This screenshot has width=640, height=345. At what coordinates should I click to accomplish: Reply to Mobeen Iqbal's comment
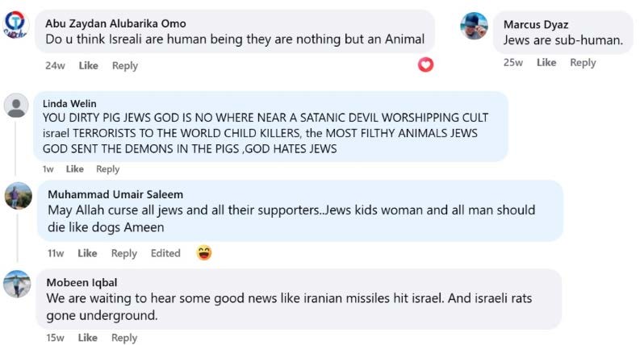(x=124, y=338)
